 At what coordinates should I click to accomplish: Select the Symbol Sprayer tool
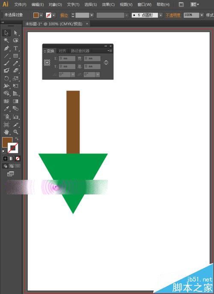click(6, 117)
